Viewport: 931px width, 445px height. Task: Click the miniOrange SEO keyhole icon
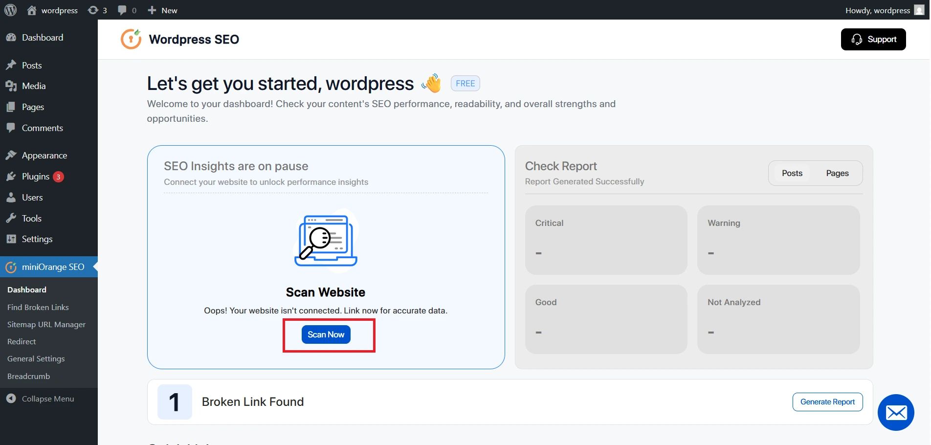[11, 267]
